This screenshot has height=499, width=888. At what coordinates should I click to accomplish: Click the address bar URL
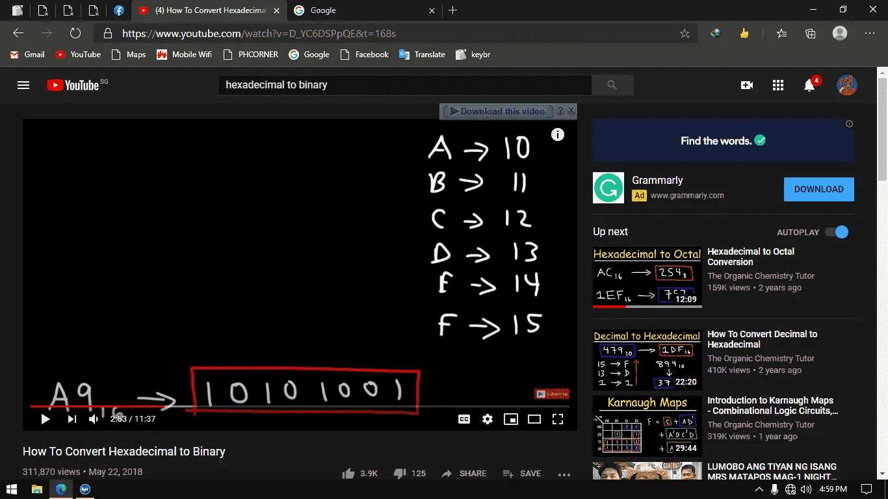259,33
